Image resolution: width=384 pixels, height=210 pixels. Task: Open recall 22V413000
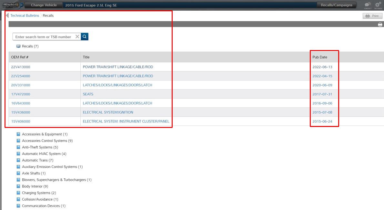click(x=20, y=67)
